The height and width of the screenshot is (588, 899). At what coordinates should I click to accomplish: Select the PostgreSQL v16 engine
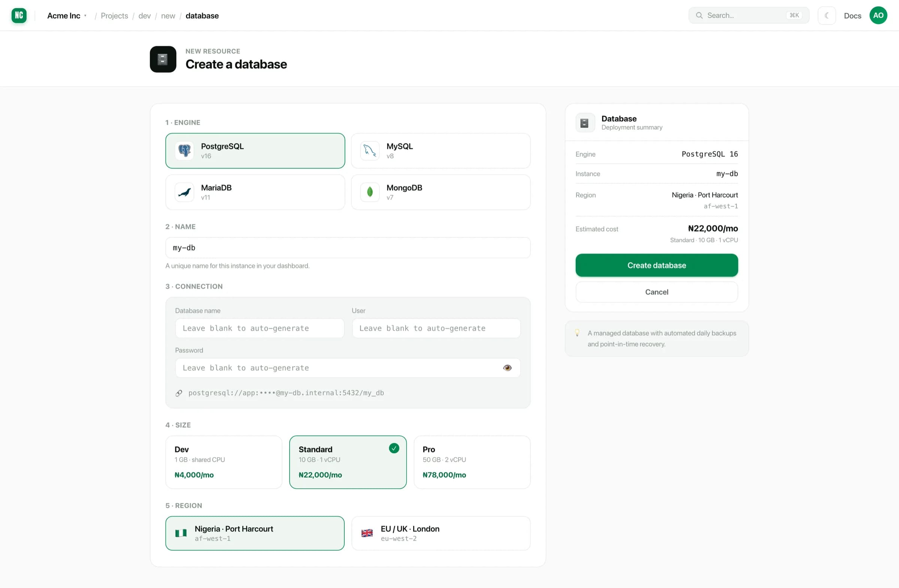point(255,151)
